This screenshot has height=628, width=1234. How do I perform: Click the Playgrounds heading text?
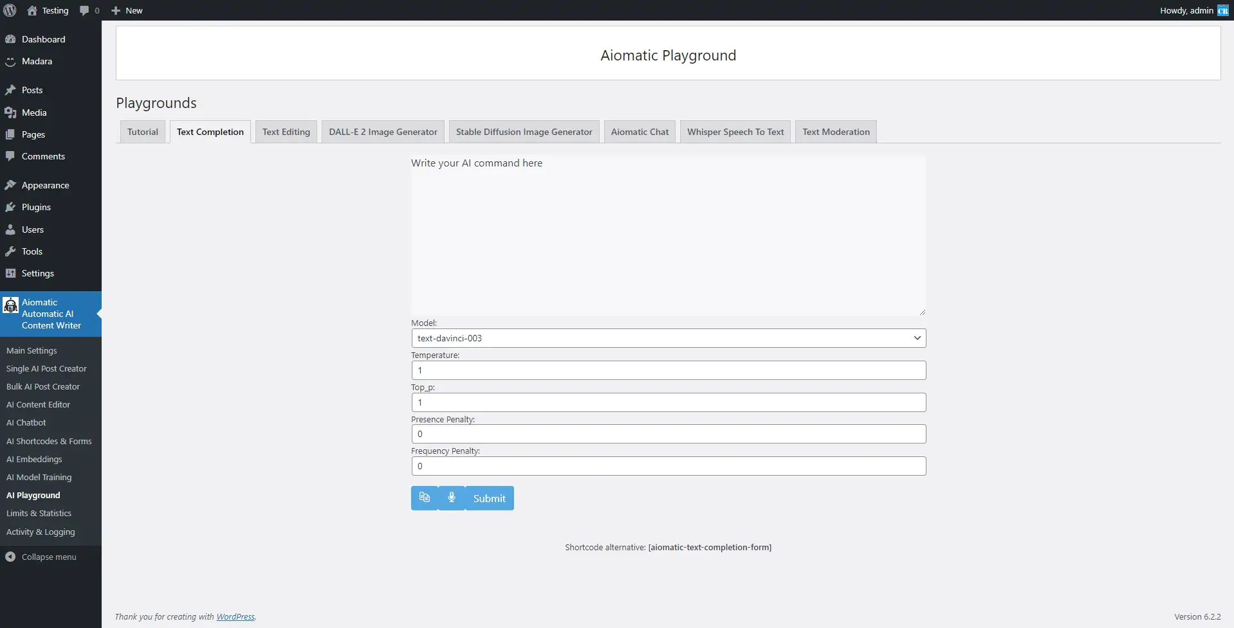tap(156, 103)
